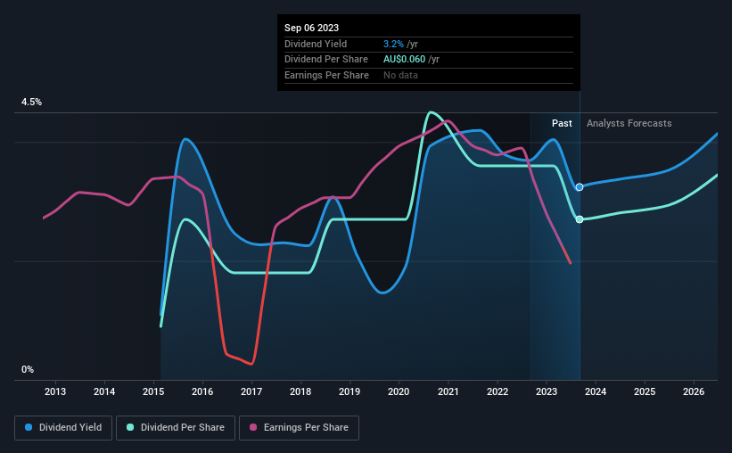The image size is (732, 453).
Task: Click the 3.2% dividend yield value
Action: (x=393, y=44)
